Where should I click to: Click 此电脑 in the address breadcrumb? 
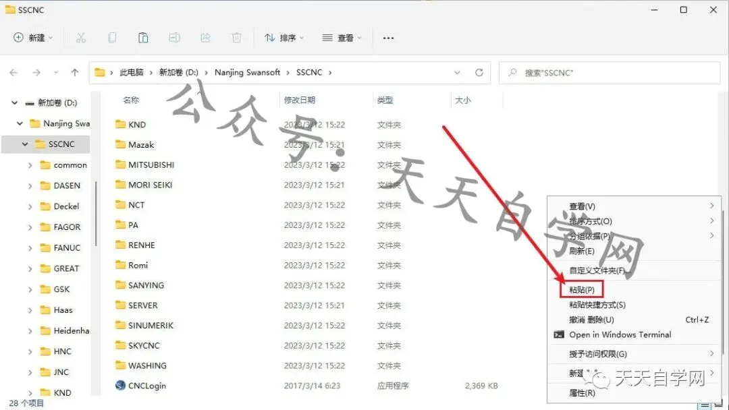[132, 72]
